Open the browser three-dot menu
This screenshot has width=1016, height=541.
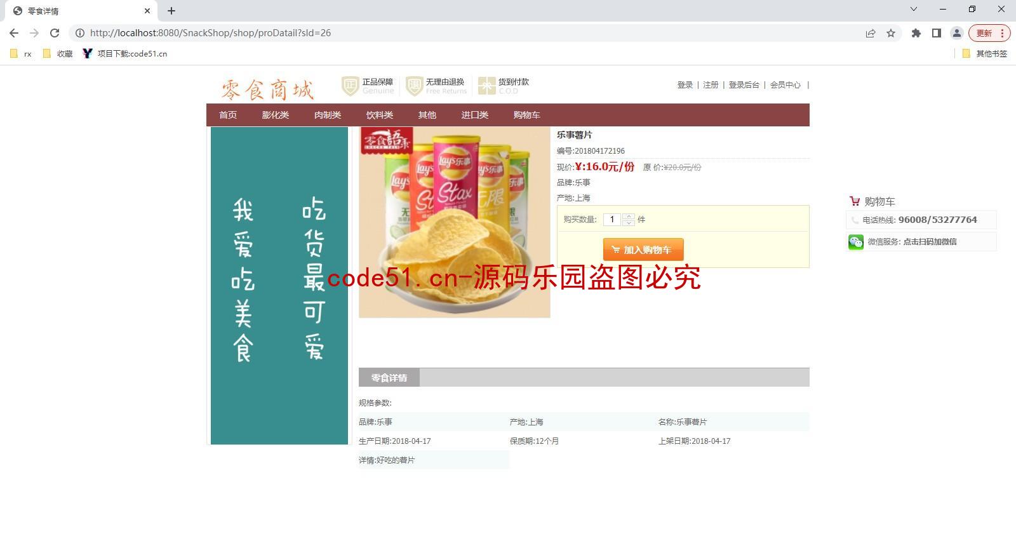tap(1003, 33)
